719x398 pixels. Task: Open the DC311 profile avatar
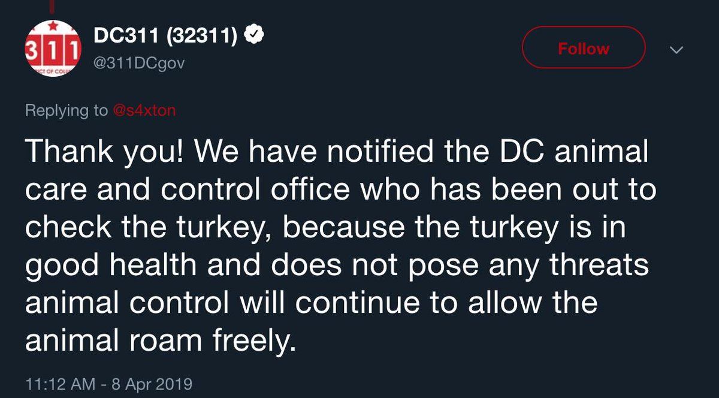(52, 49)
